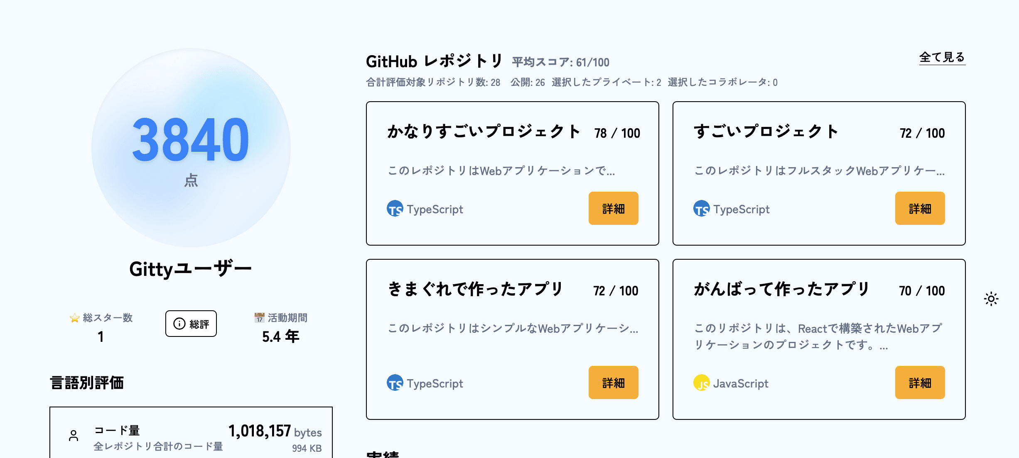
Task: Click the star icon beside 総スター数
Action: tap(75, 318)
